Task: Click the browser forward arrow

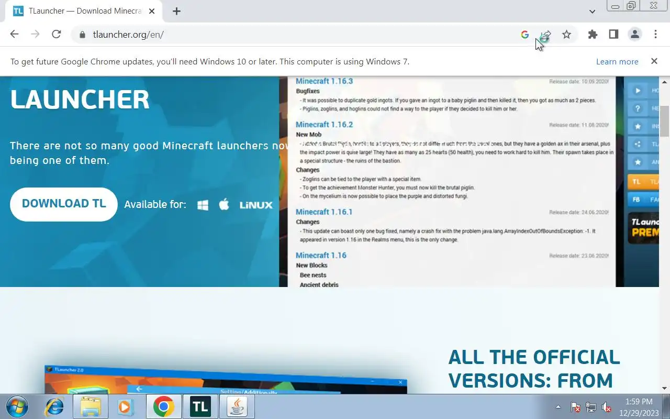Action: click(36, 35)
